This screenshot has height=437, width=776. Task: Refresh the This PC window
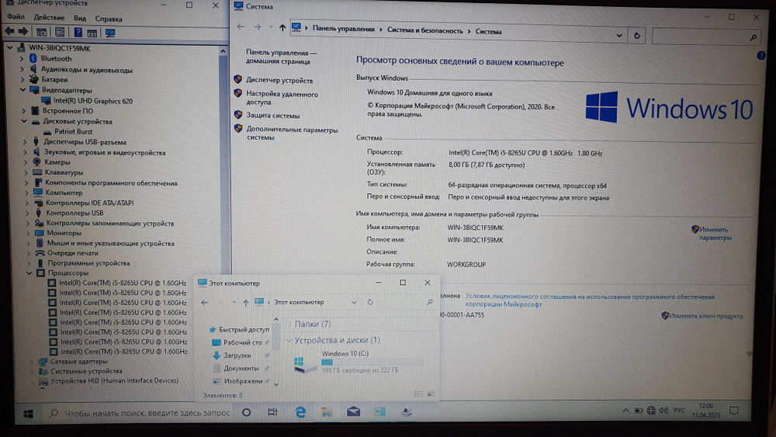(x=370, y=302)
